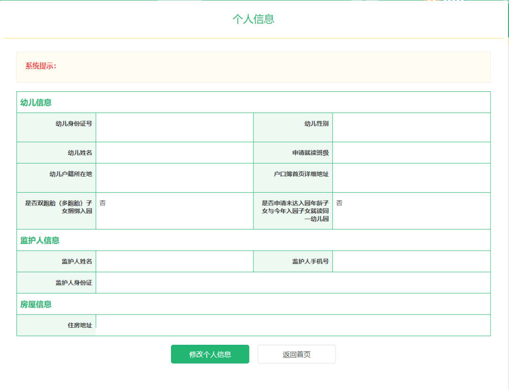Select the 幼儿户籍所在地 field label

[x=71, y=174]
